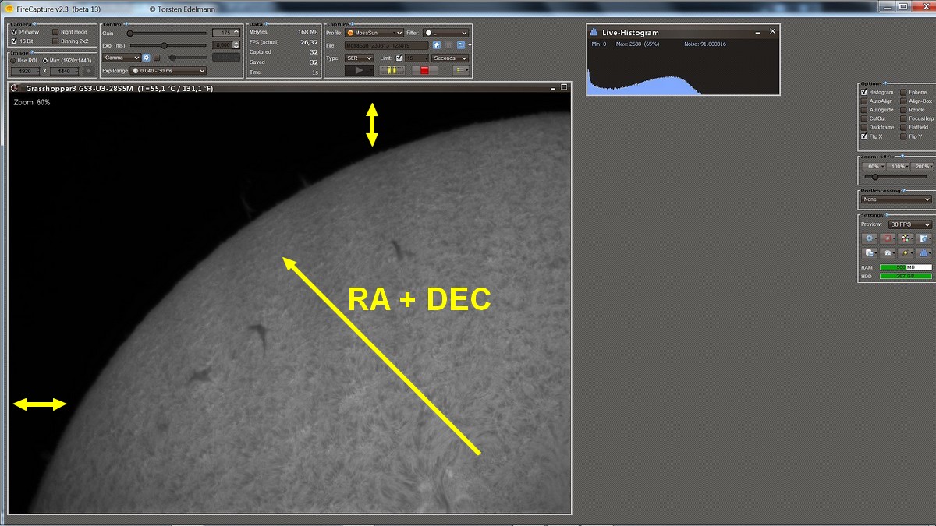
Task: Click the blue histogram settings icon
Action: 924,252
